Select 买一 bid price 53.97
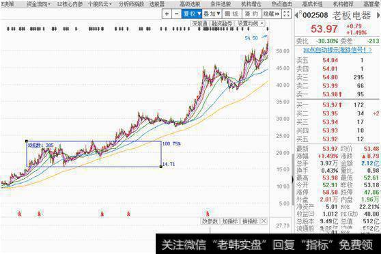Image resolution: width=381 pixels, height=254 pixels. 330,105
